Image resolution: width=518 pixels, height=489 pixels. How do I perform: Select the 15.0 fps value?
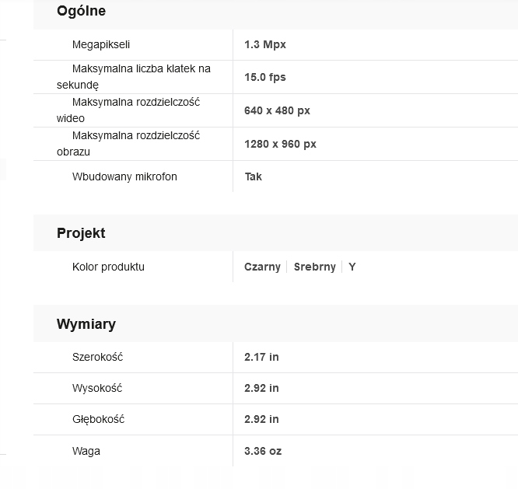(x=265, y=77)
